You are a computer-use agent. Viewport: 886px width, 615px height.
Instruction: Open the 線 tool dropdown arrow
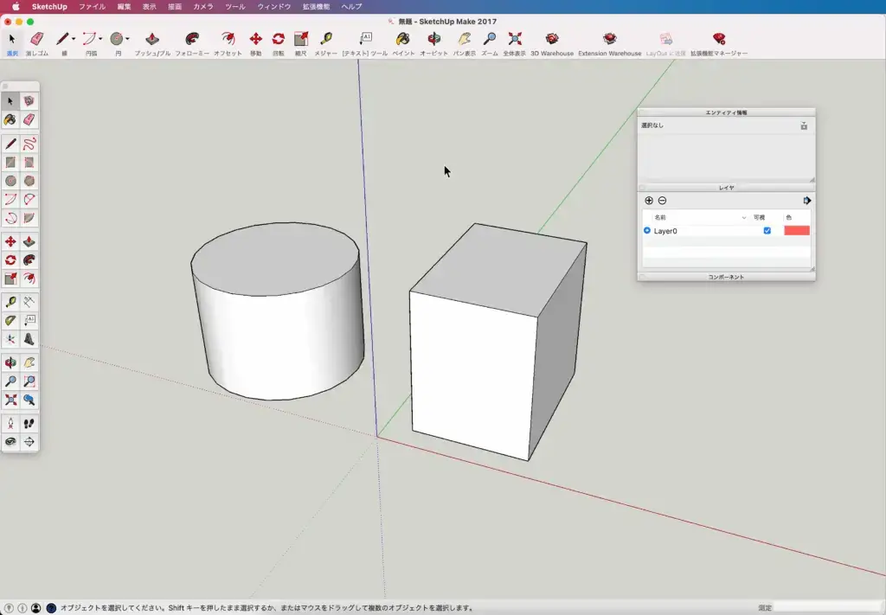pyautogui.click(x=74, y=39)
